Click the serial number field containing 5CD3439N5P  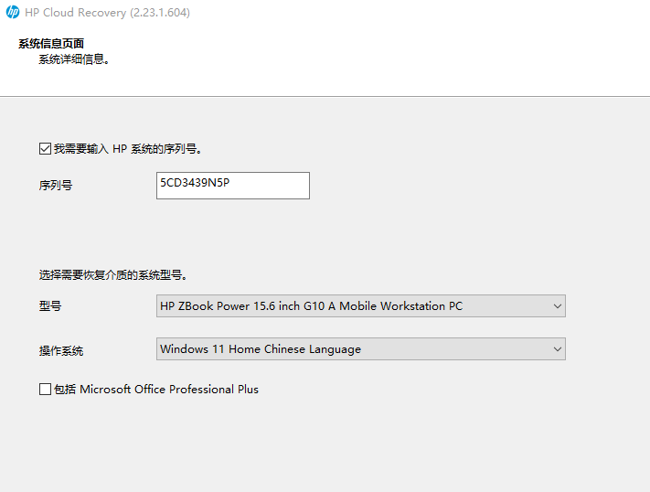[x=232, y=185]
